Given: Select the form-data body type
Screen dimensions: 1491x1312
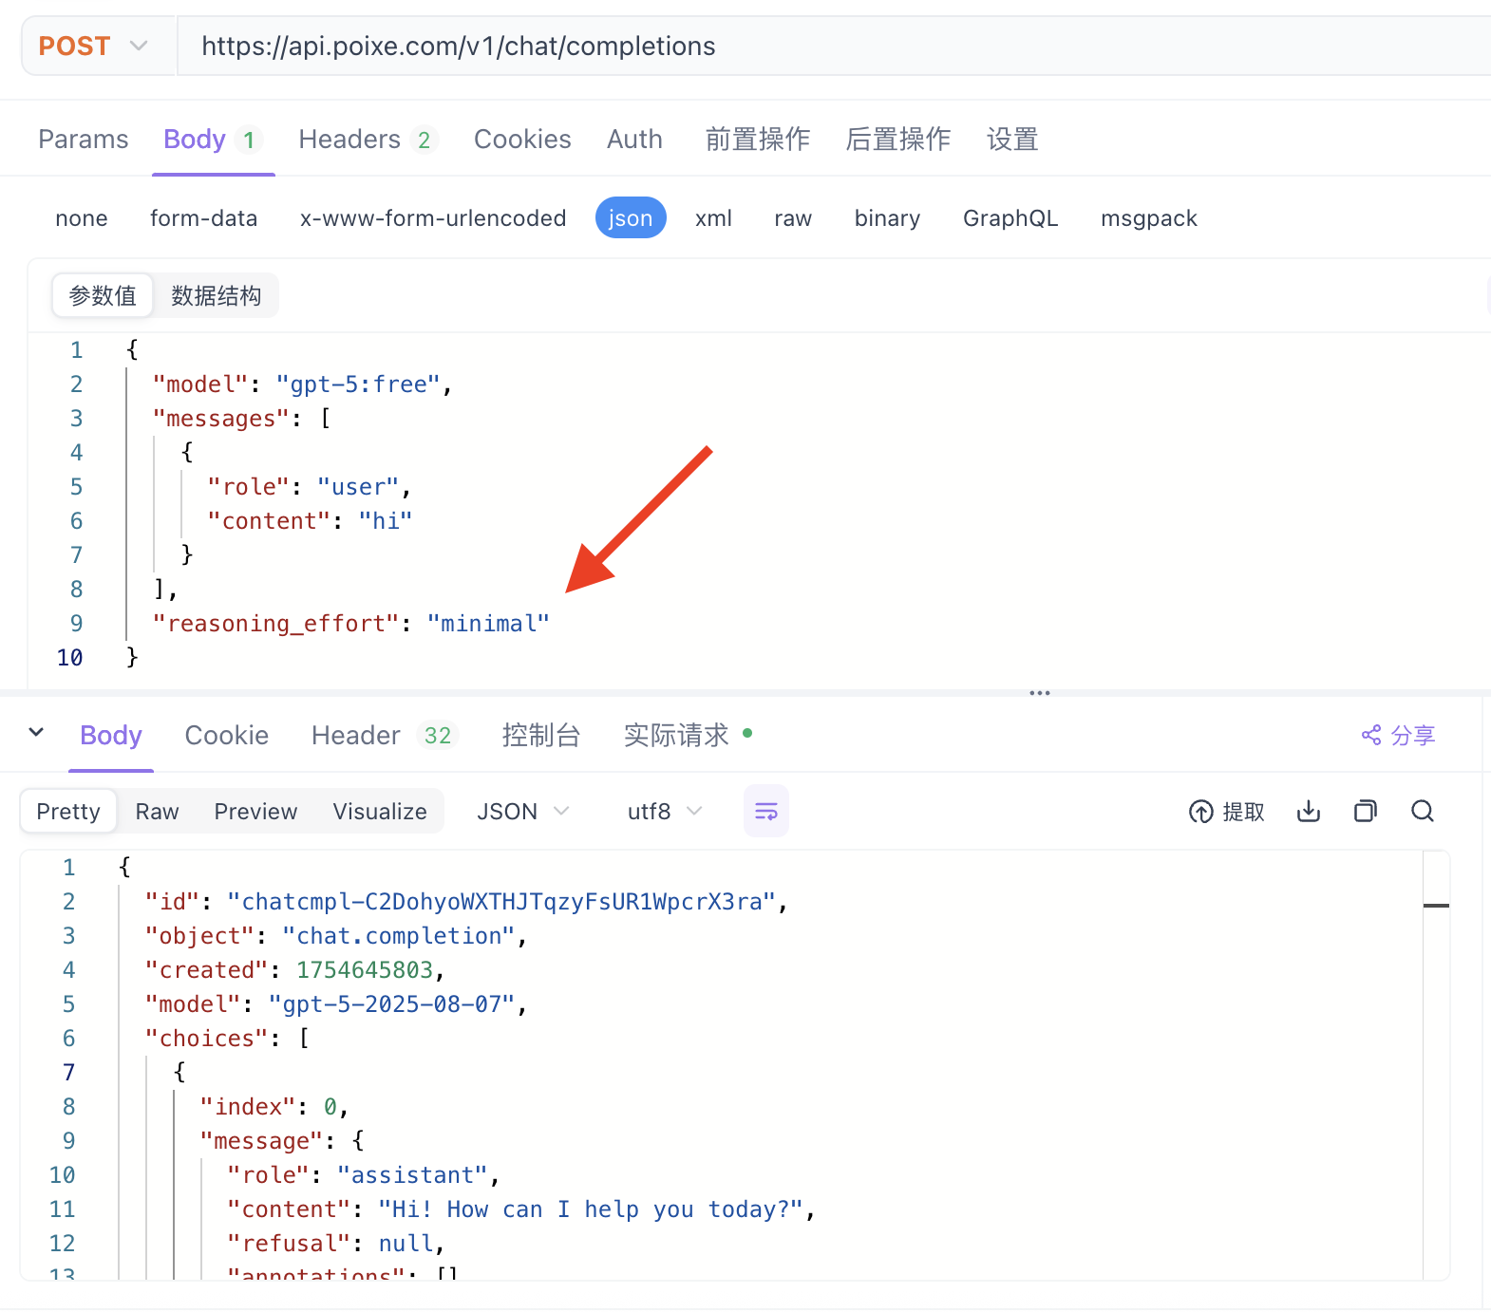Looking at the screenshot, I should pyautogui.click(x=203, y=218).
